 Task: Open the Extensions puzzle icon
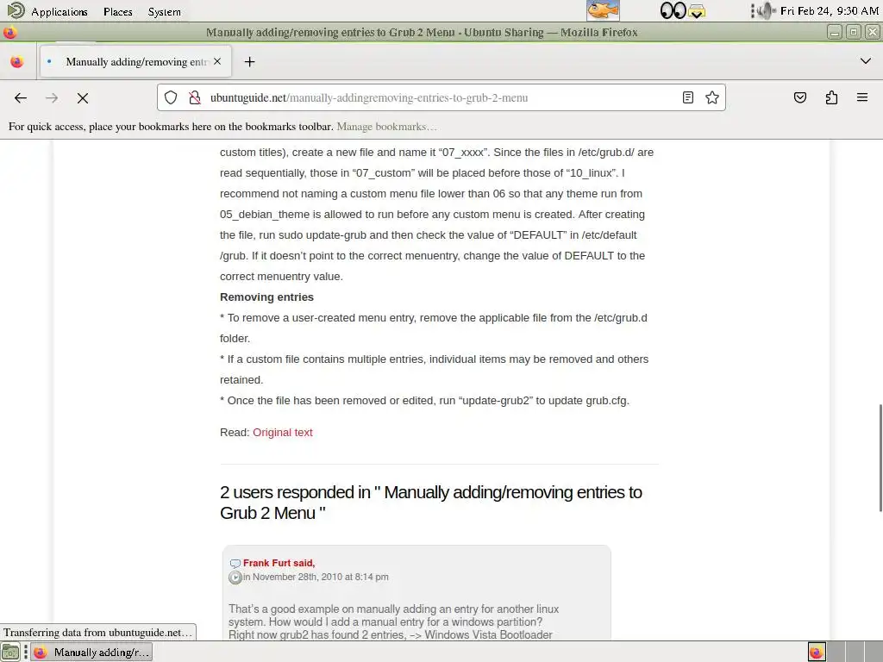tap(831, 97)
